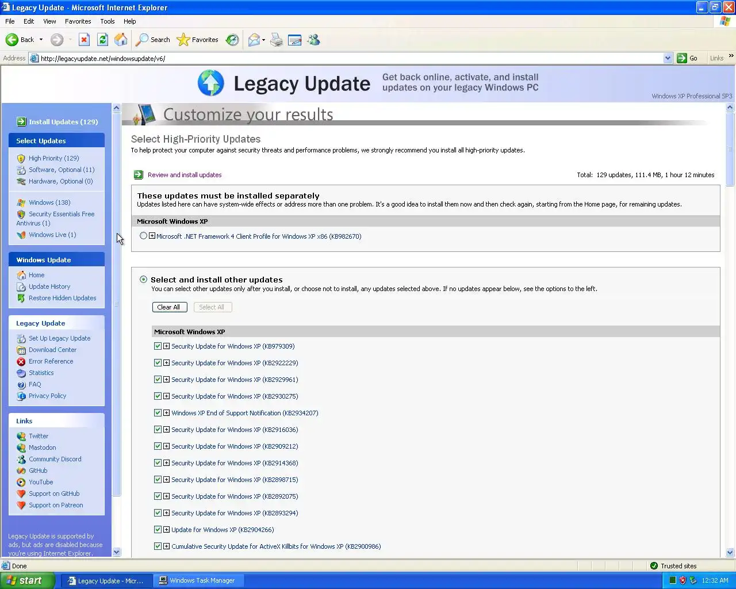This screenshot has width=736, height=589.
Task: Click the Restore Hidden Updates icon
Action: (x=21, y=298)
